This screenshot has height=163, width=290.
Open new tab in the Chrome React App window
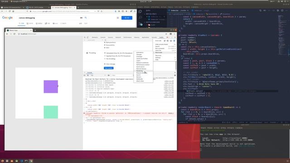pos(35,30)
